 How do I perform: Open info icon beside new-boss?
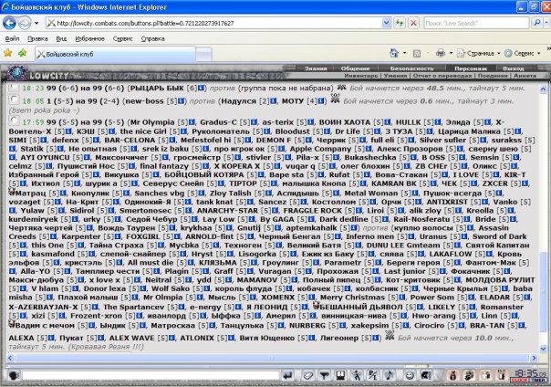click(181, 101)
